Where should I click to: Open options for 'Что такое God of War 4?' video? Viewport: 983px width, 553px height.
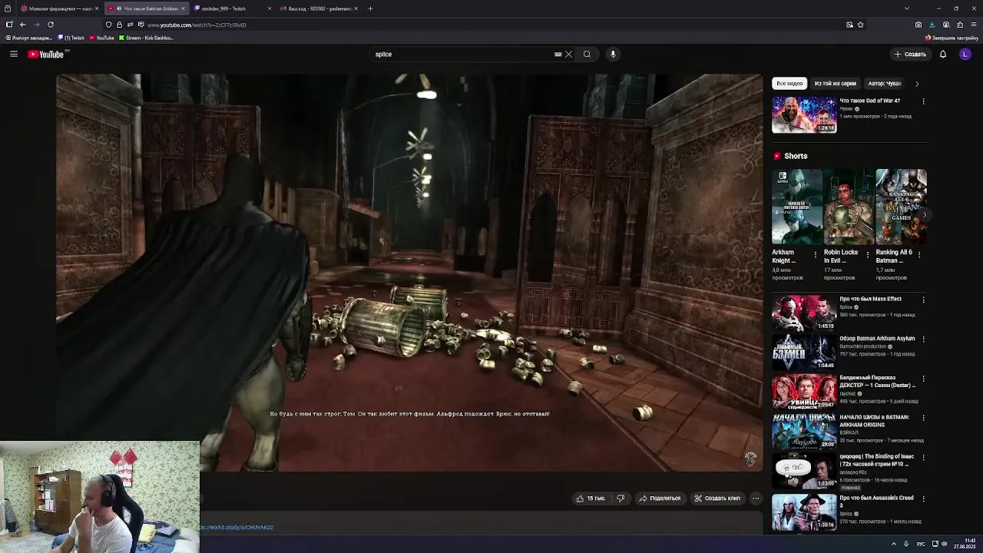pos(923,101)
